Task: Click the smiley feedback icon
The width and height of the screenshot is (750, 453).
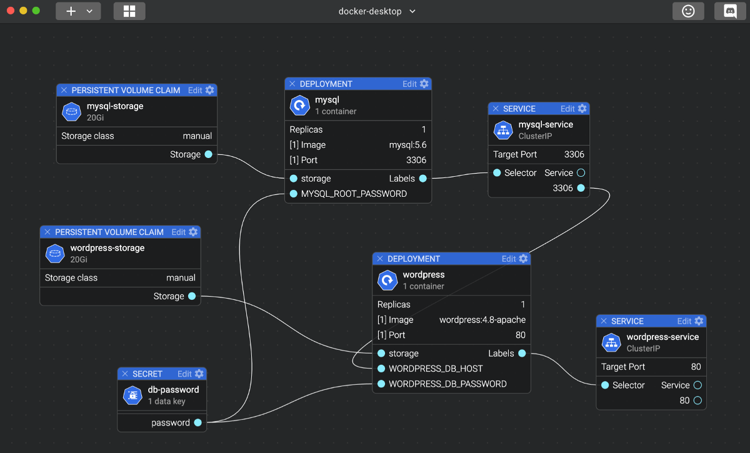Action: [688, 11]
